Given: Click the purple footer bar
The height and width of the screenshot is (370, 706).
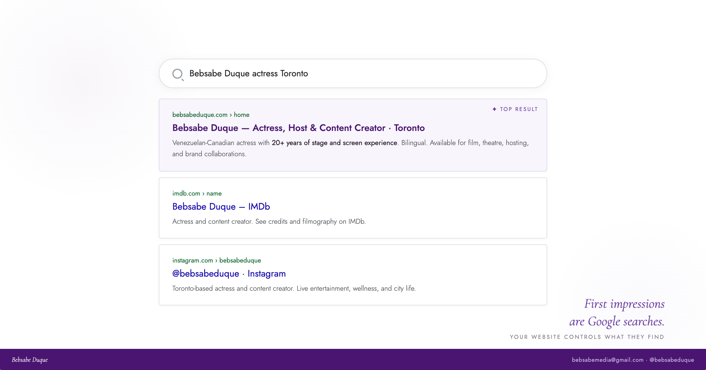Looking at the screenshot, I should [x=353, y=359].
